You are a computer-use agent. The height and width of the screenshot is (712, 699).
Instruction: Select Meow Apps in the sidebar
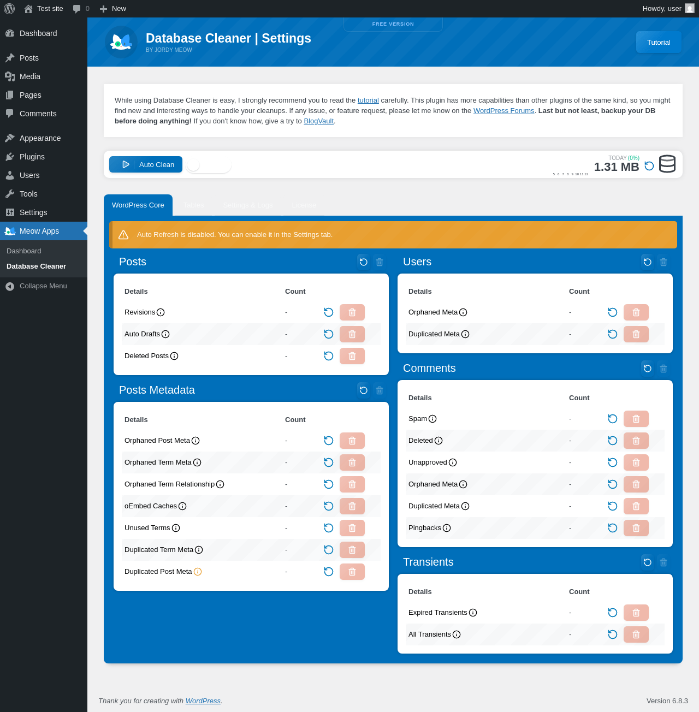click(44, 231)
